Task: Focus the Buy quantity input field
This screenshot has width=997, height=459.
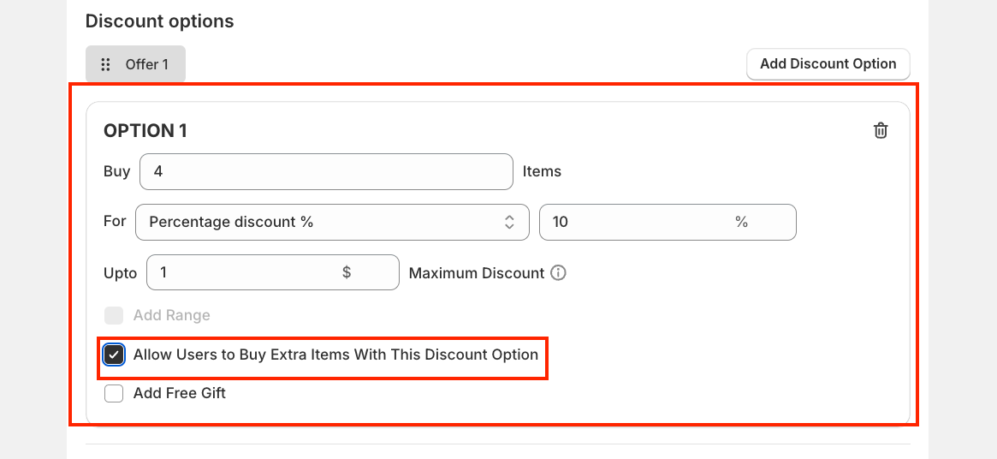Action: [325, 171]
